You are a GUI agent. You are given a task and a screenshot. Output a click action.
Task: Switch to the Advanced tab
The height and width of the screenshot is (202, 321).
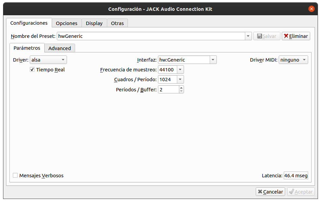point(60,48)
